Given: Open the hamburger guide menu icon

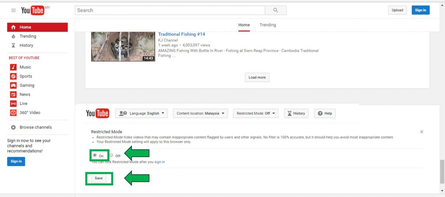Looking at the screenshot, I should (13, 10).
